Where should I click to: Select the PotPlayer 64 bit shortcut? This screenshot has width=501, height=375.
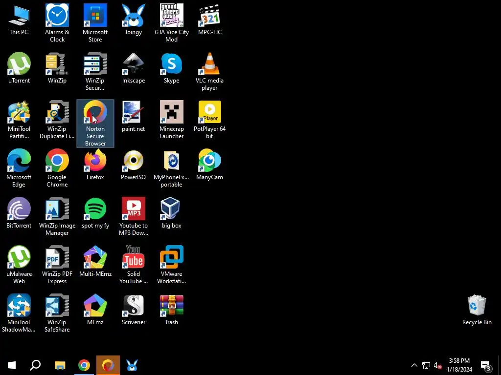209,120
